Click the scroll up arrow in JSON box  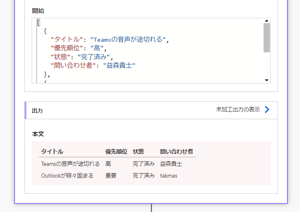266,21
